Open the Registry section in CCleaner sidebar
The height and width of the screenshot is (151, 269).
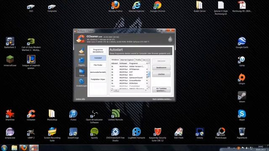82,62
